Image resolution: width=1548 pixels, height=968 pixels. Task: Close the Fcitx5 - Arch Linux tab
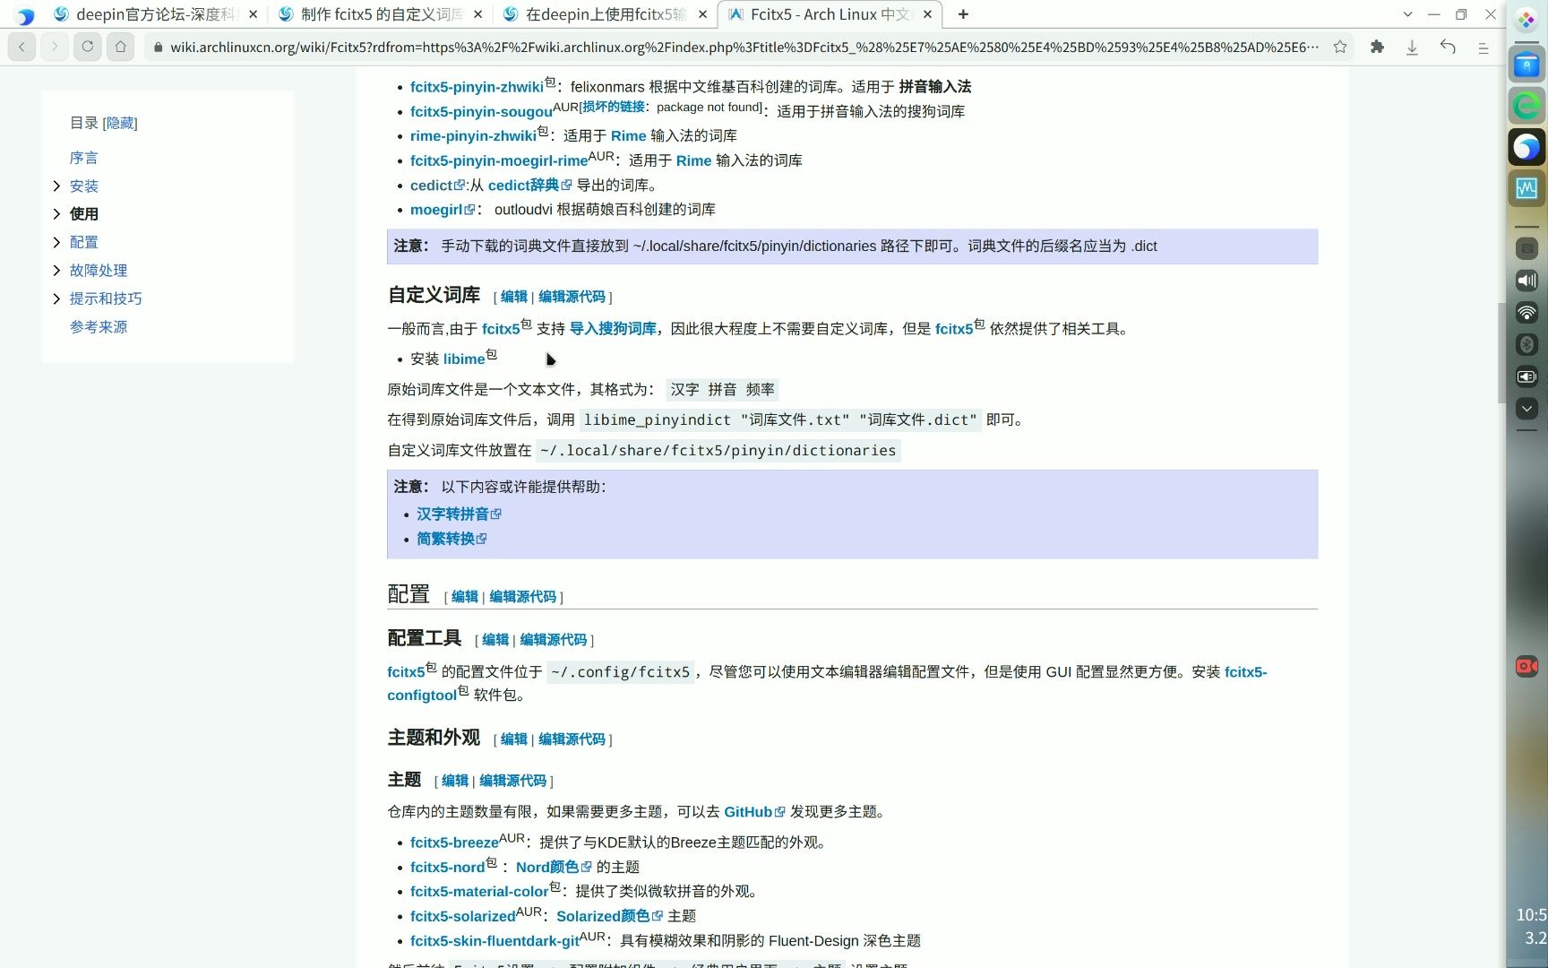pos(927,14)
